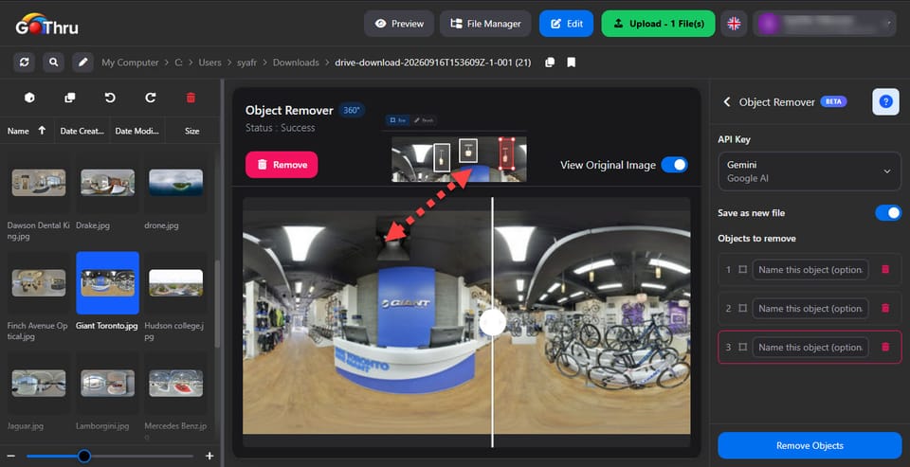Viewport: 910px width, 467px height.
Task: Sort files by Size column
Action: click(192, 131)
